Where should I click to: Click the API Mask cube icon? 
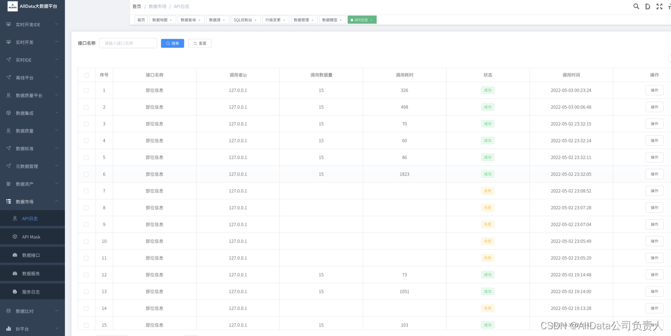tap(15, 237)
